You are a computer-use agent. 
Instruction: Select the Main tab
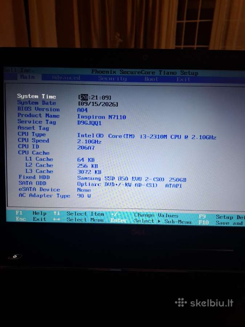tap(28, 77)
